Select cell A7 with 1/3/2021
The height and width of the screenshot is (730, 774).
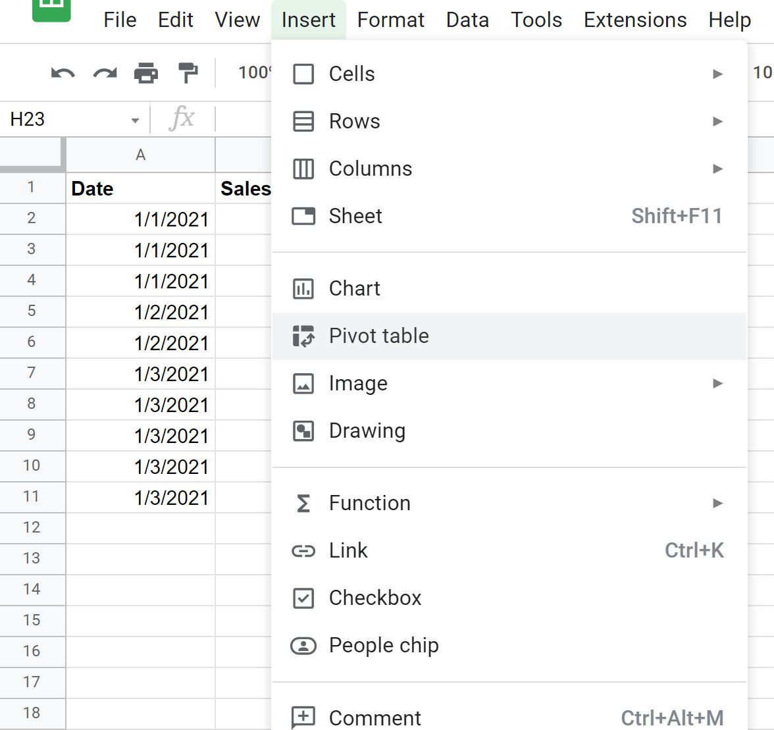coord(141,374)
